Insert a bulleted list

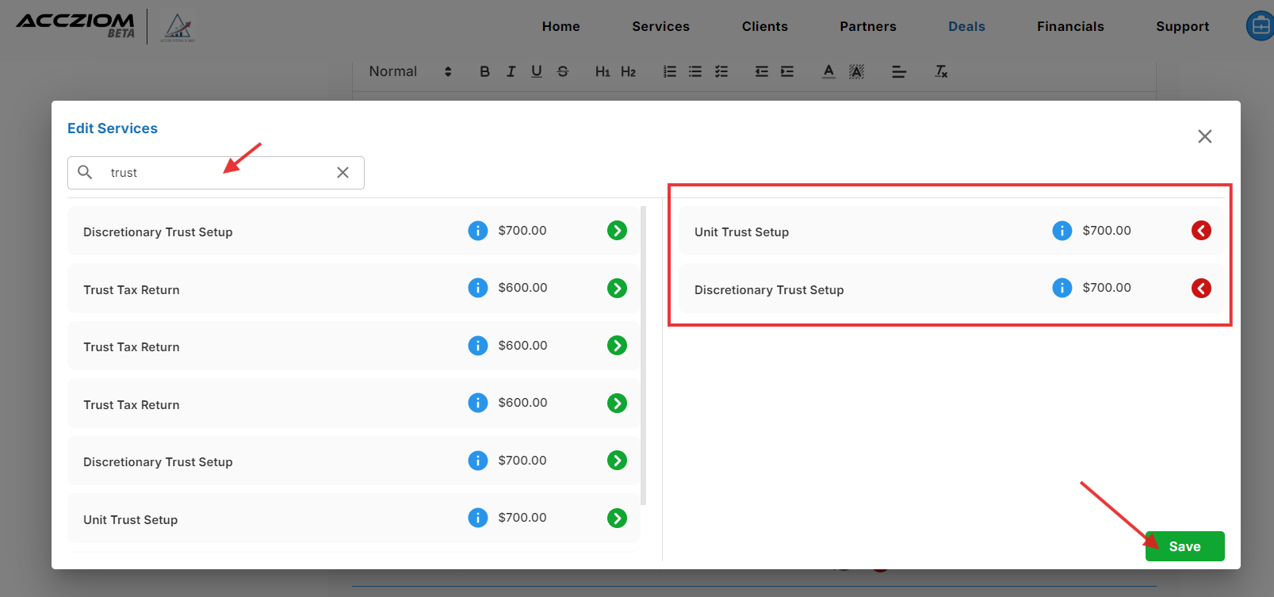pyautogui.click(x=695, y=71)
